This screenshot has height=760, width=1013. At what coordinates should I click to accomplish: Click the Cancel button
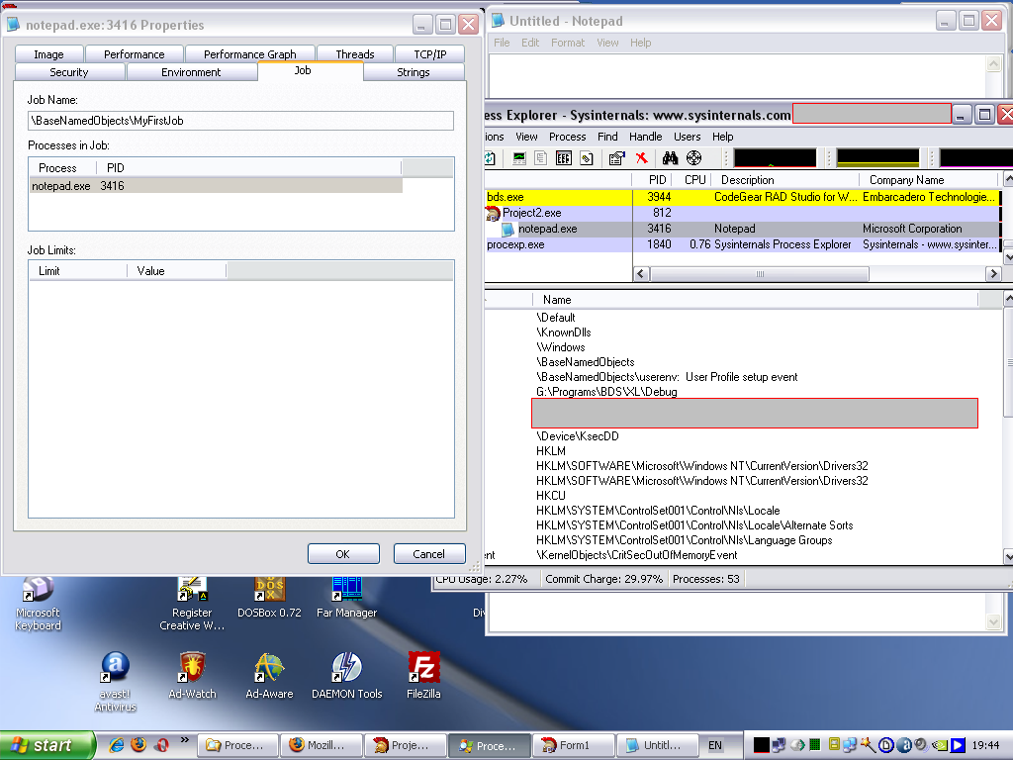429,554
